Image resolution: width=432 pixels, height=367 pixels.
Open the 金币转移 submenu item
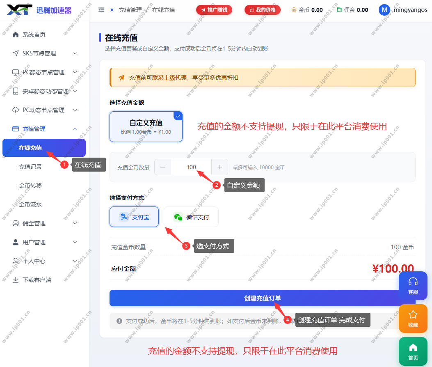point(30,186)
